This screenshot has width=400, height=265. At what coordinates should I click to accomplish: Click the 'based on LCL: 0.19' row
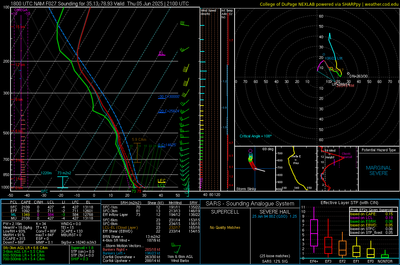[372, 218]
